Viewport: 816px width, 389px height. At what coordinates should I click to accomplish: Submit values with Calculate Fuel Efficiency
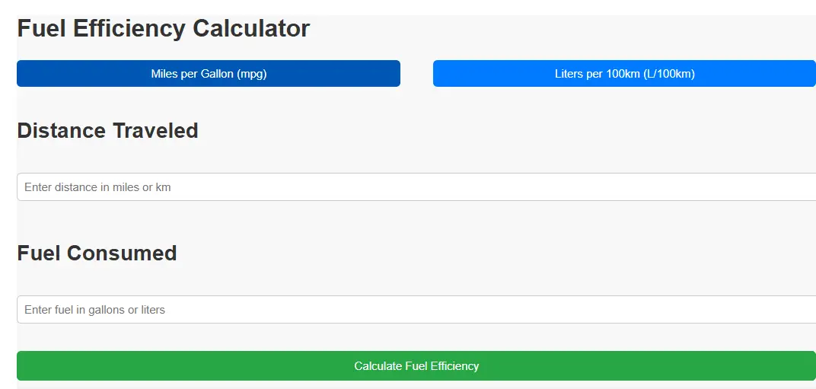click(416, 366)
